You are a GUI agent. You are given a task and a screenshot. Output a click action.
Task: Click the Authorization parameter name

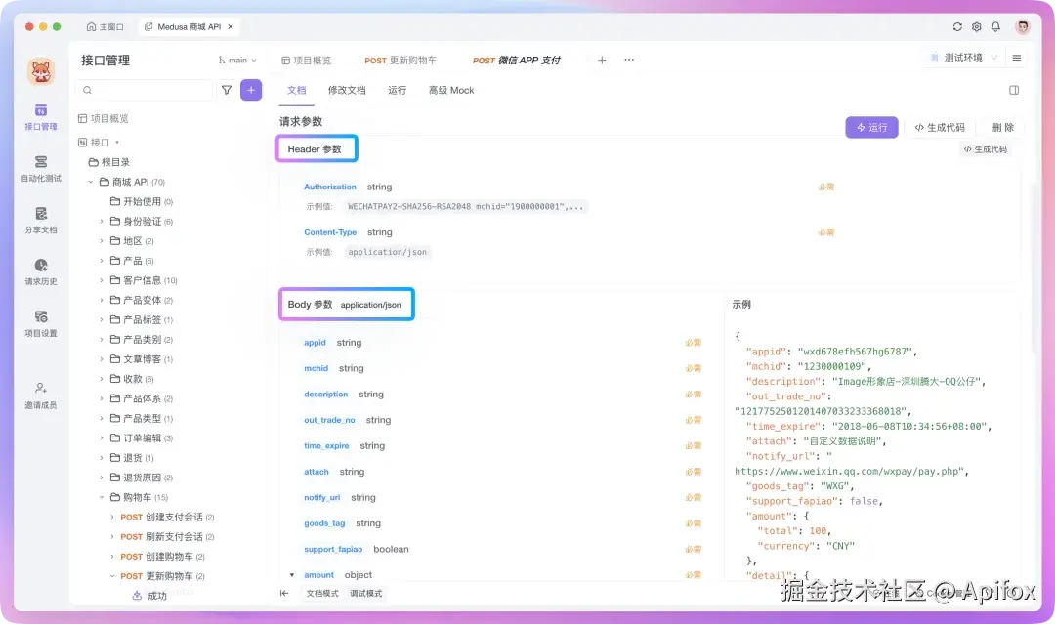pos(330,187)
